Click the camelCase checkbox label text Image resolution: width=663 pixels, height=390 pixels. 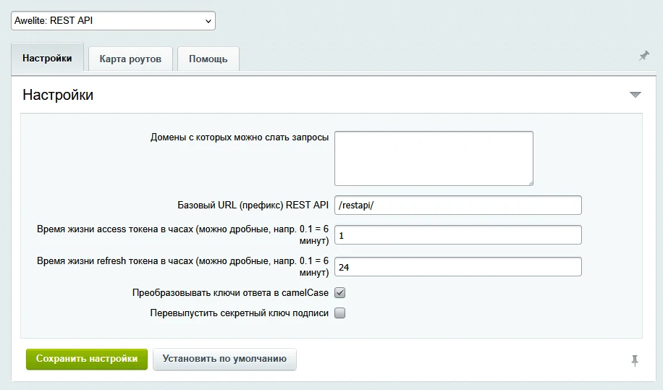click(x=230, y=293)
